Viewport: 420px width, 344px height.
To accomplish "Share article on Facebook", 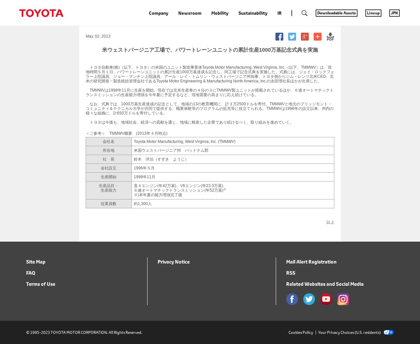I will pyautogui.click(x=279, y=37).
